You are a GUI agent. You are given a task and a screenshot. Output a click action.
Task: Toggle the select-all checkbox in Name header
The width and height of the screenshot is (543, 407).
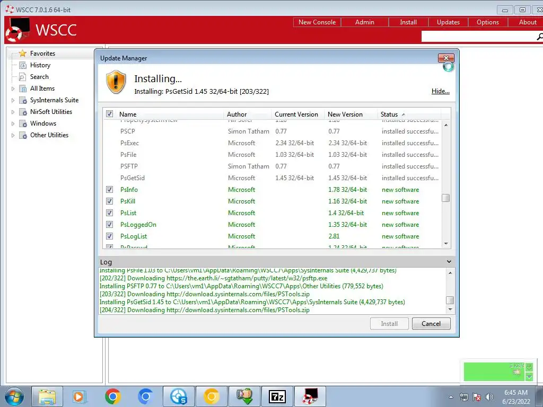(x=109, y=113)
